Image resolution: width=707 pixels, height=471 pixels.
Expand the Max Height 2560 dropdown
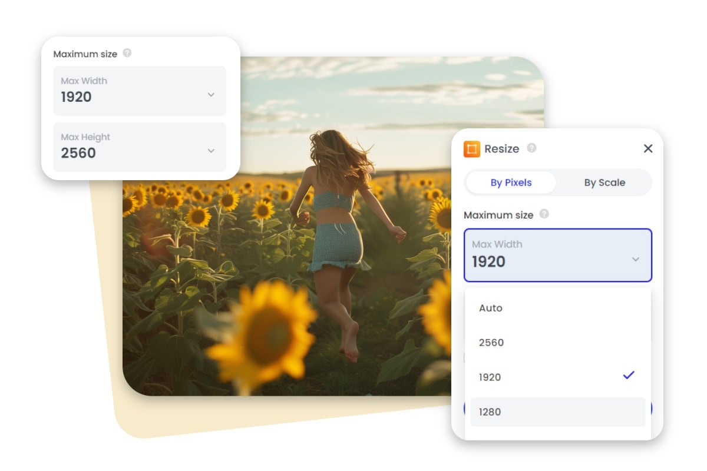tap(140, 147)
